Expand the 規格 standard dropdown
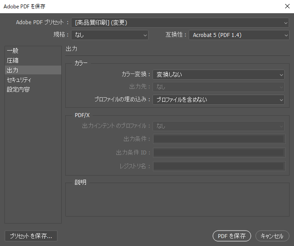Viewport: 294px width, 246px height. 110,35
